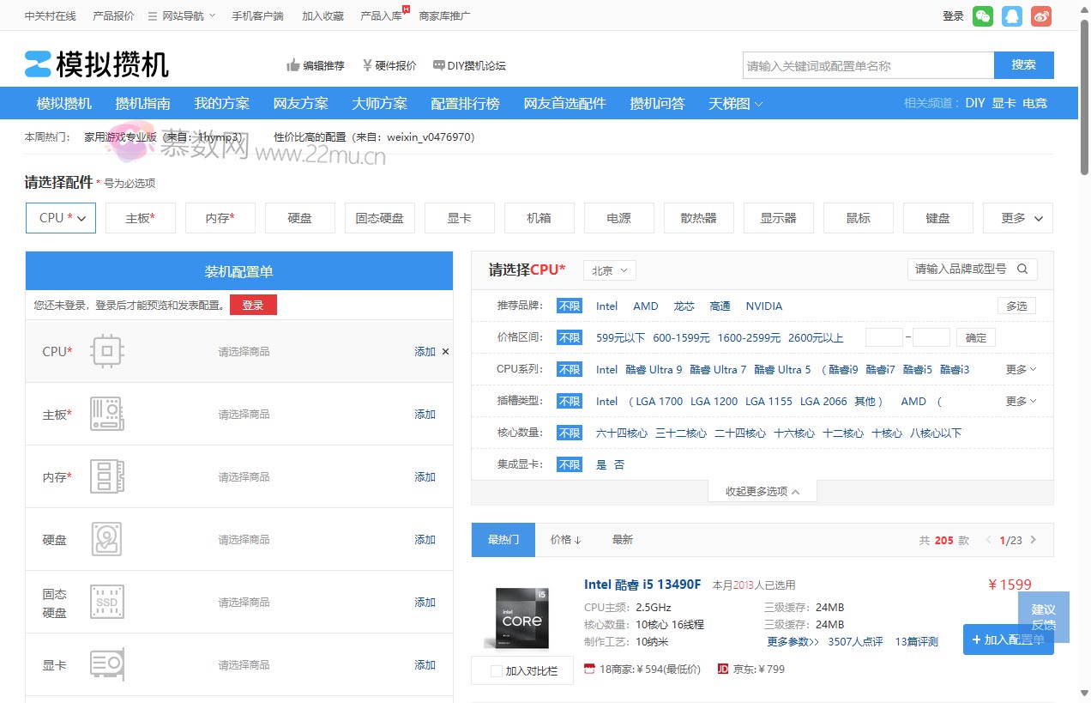Open the 北京 city dropdown
Image resolution: width=1091 pixels, height=703 pixels.
coord(609,270)
